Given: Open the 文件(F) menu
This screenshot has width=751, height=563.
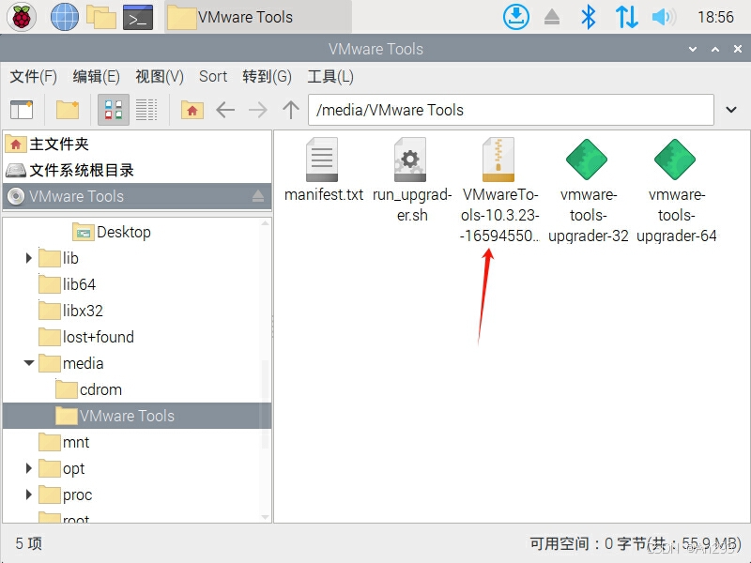Looking at the screenshot, I should coord(34,77).
